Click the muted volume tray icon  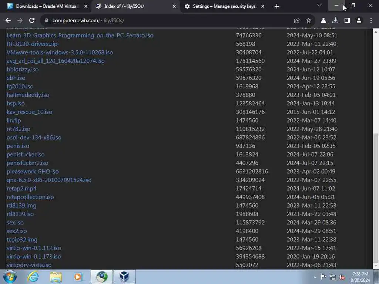[x=342, y=277]
